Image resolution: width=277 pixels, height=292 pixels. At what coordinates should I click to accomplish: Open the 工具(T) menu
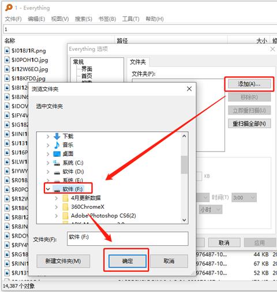click(x=131, y=19)
